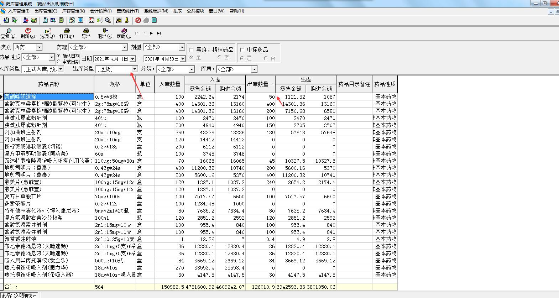The width and height of the screenshot is (559, 298).
Task: Click the golden key toolbar icon
Action: tap(126, 20)
